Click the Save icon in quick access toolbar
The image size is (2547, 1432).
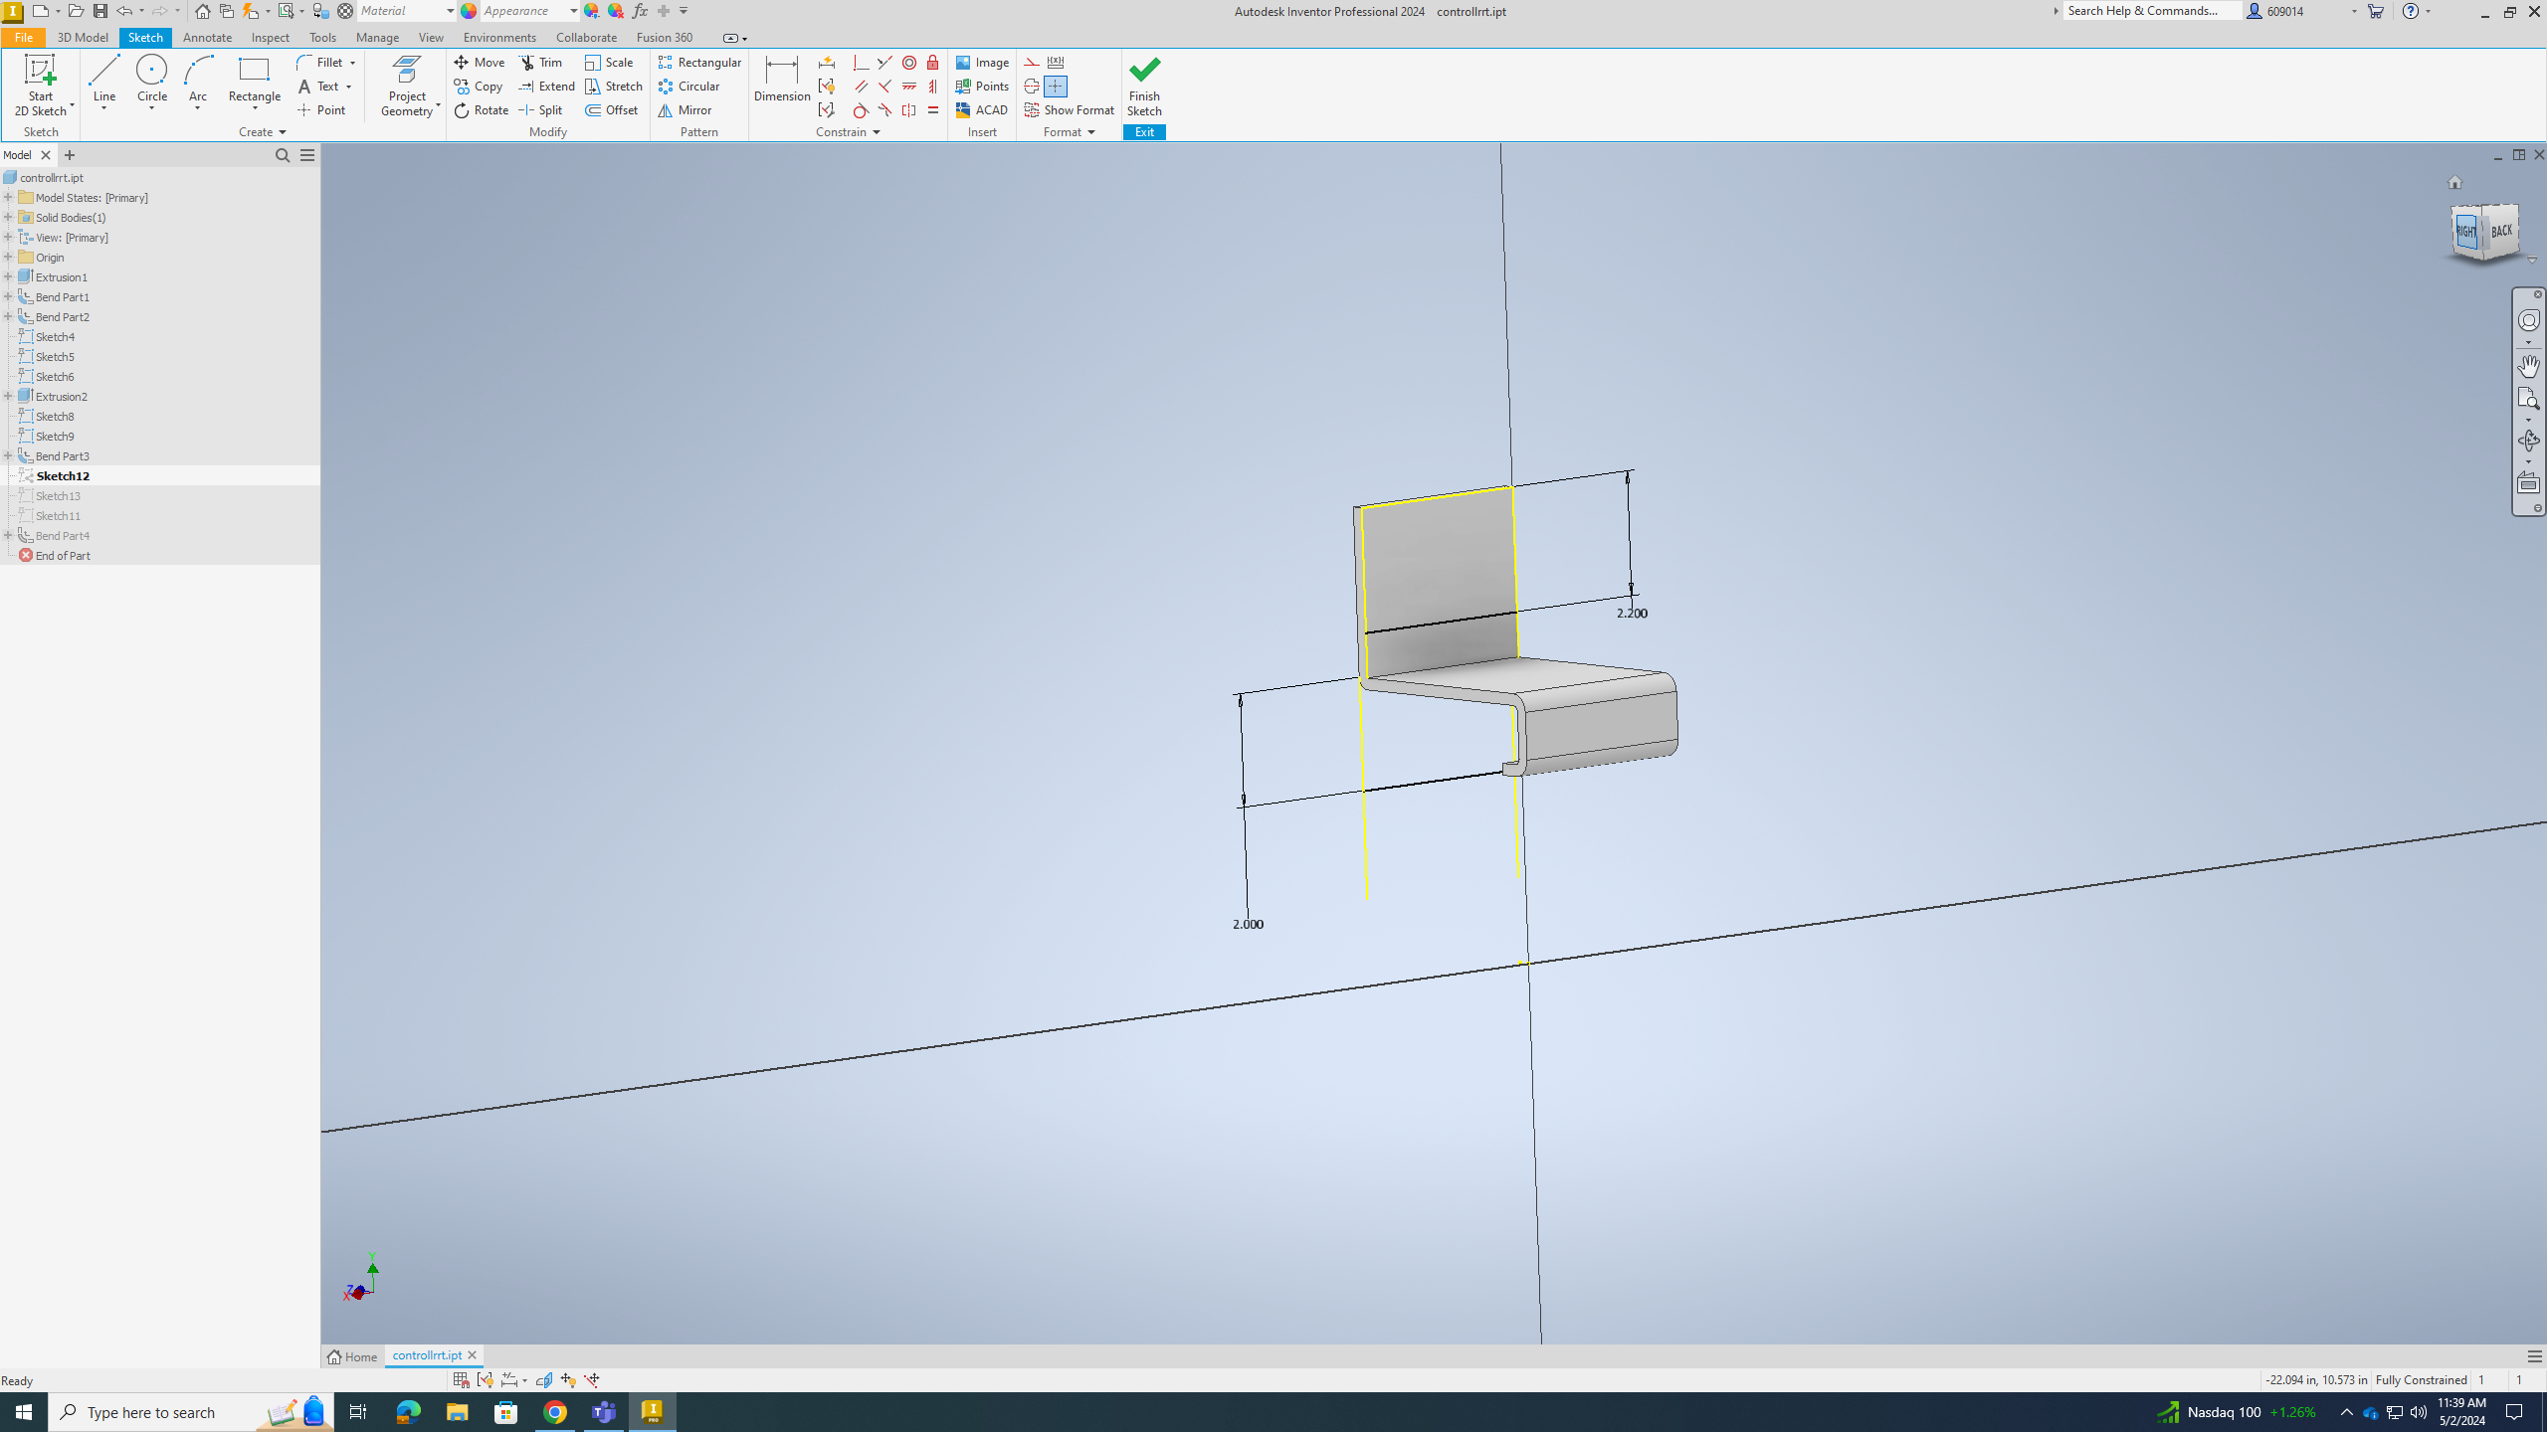(100, 11)
